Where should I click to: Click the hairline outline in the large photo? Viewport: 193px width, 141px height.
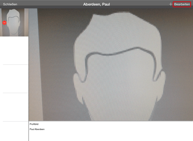(119, 52)
